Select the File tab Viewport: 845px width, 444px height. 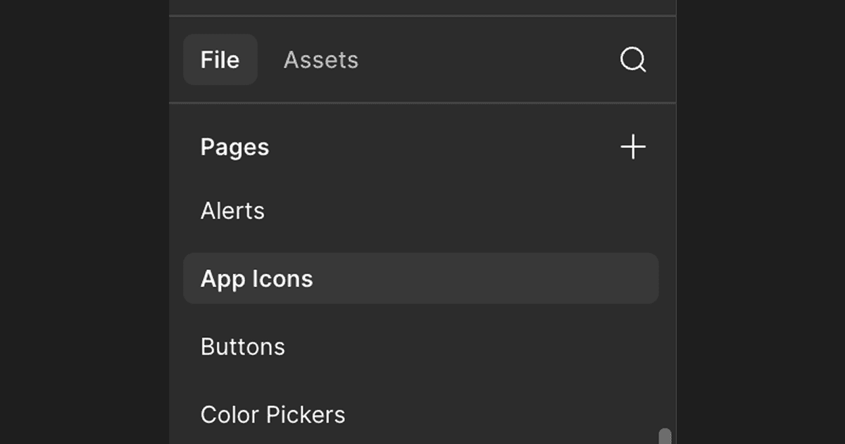point(220,60)
